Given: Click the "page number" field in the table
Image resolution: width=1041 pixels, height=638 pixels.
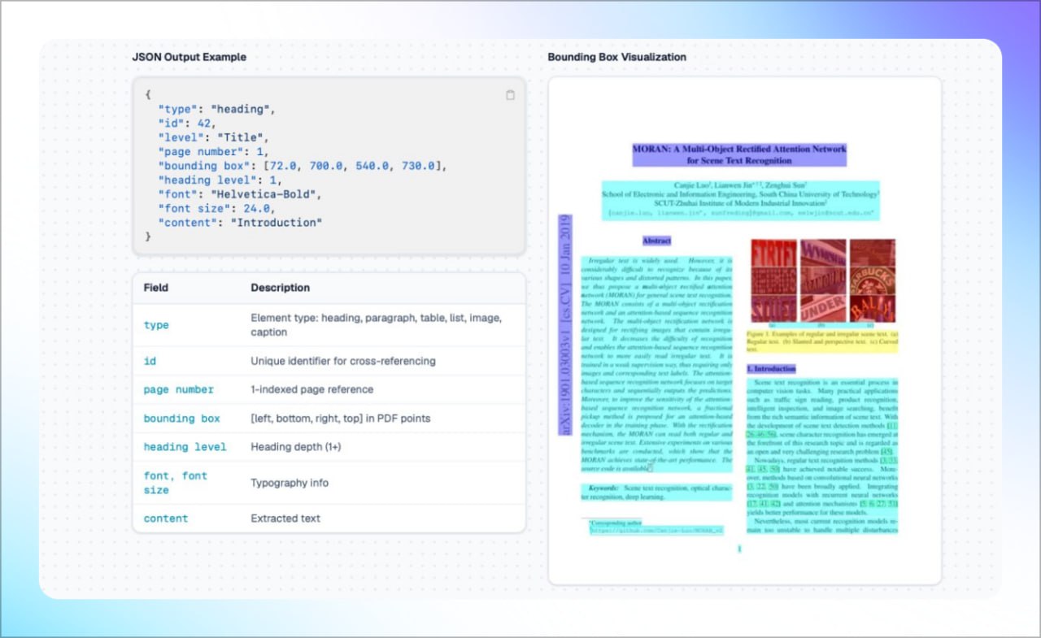Looking at the screenshot, I should click(178, 389).
